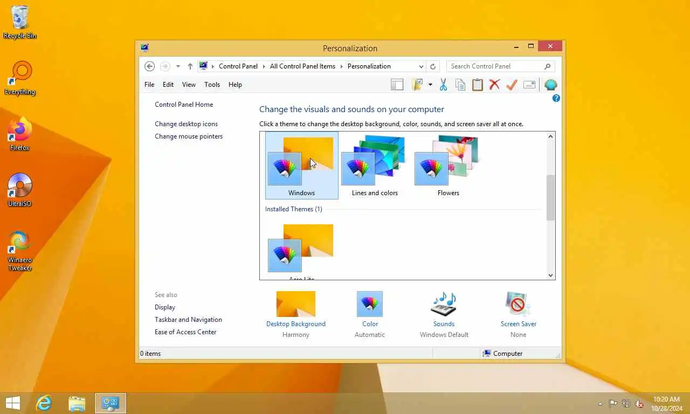This screenshot has width=690, height=414.
Task: Click the Forward navigation arrow
Action: [x=165, y=66]
